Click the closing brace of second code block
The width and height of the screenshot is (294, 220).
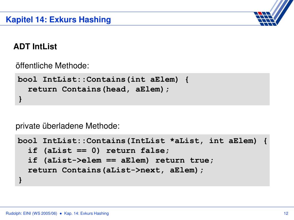coord(20,180)
